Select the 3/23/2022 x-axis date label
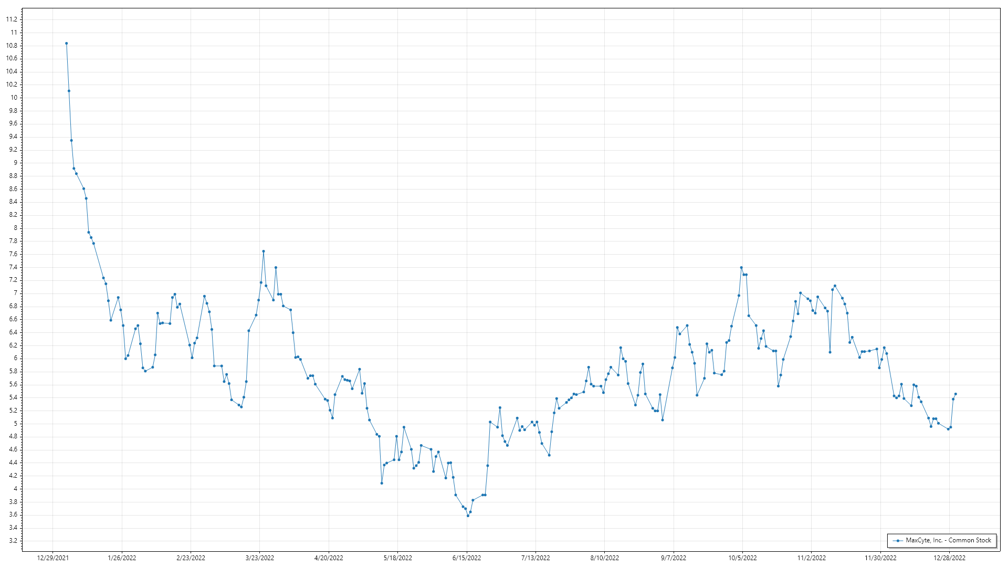 [x=260, y=558]
